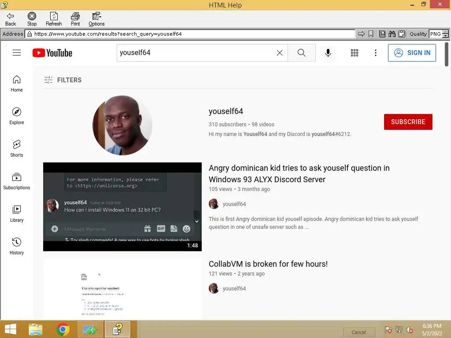Click the bookmark flag icon in address bar
Screen dimensions: 451x338
click(371, 34)
